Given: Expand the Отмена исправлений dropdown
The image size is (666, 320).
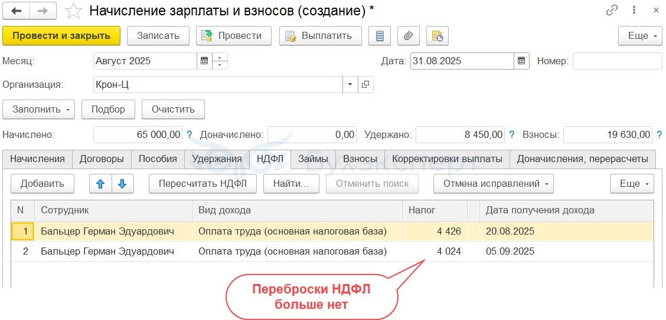Looking at the screenshot, I should pos(493,184).
